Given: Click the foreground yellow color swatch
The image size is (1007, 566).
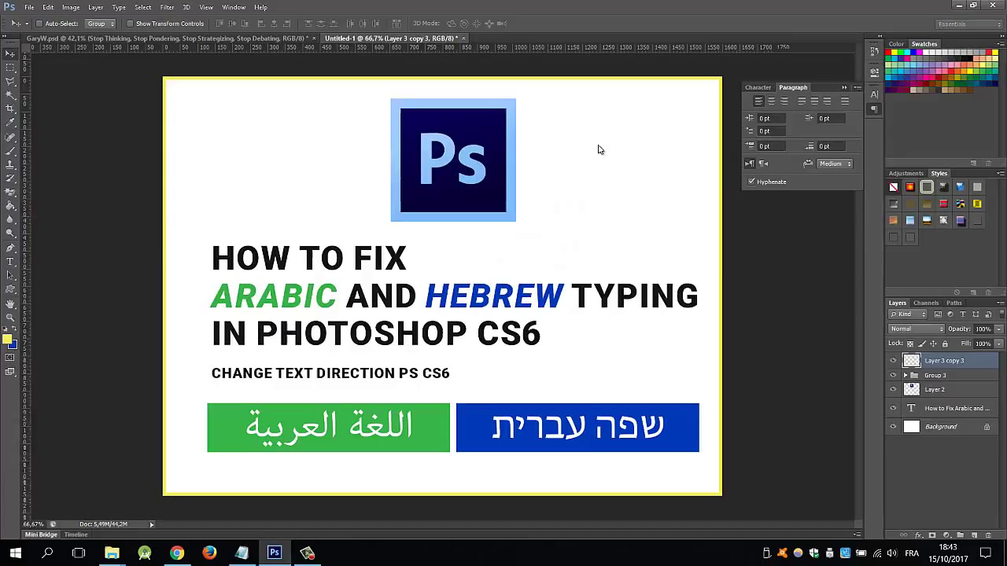Looking at the screenshot, I should [x=7, y=339].
